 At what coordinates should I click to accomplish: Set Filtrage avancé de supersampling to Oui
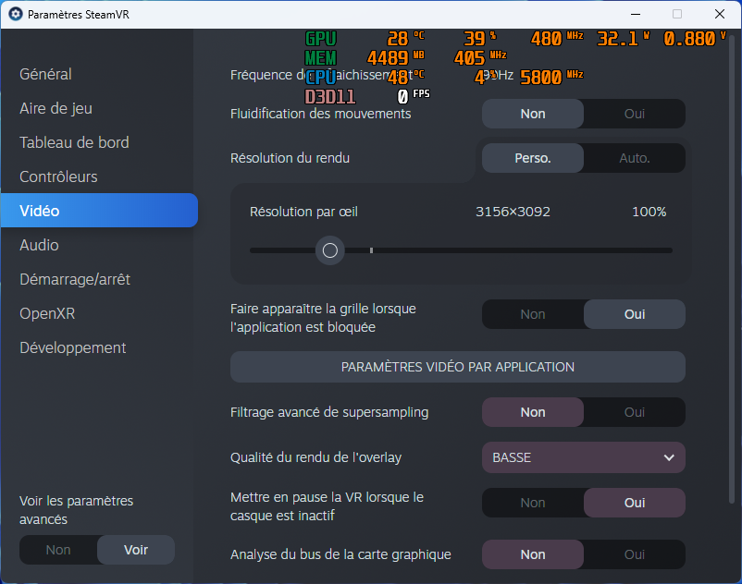point(635,412)
